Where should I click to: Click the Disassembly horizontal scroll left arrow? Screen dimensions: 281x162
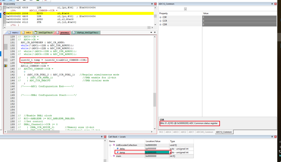point(5,27)
